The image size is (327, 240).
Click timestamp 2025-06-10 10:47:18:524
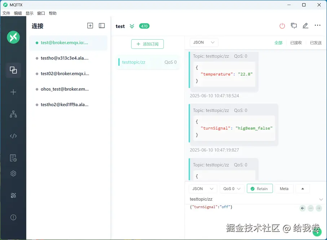pyautogui.click(x=215, y=96)
